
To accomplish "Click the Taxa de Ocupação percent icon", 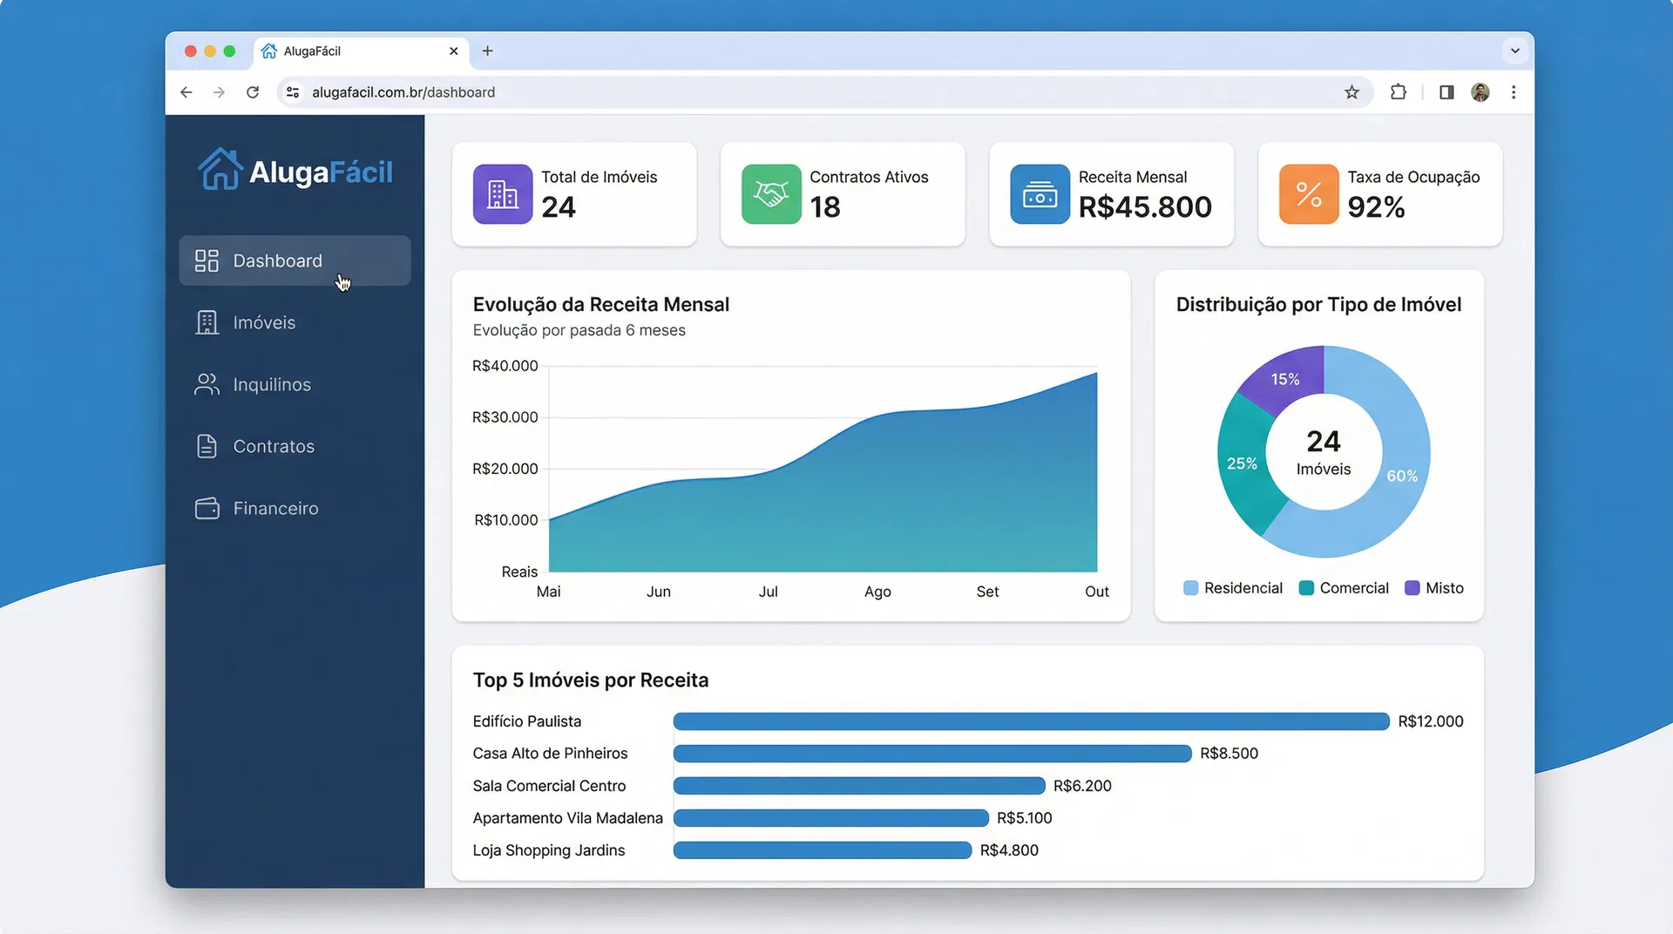I will coord(1307,193).
